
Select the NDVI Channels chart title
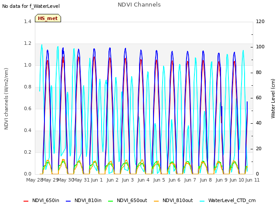click(139, 5)
